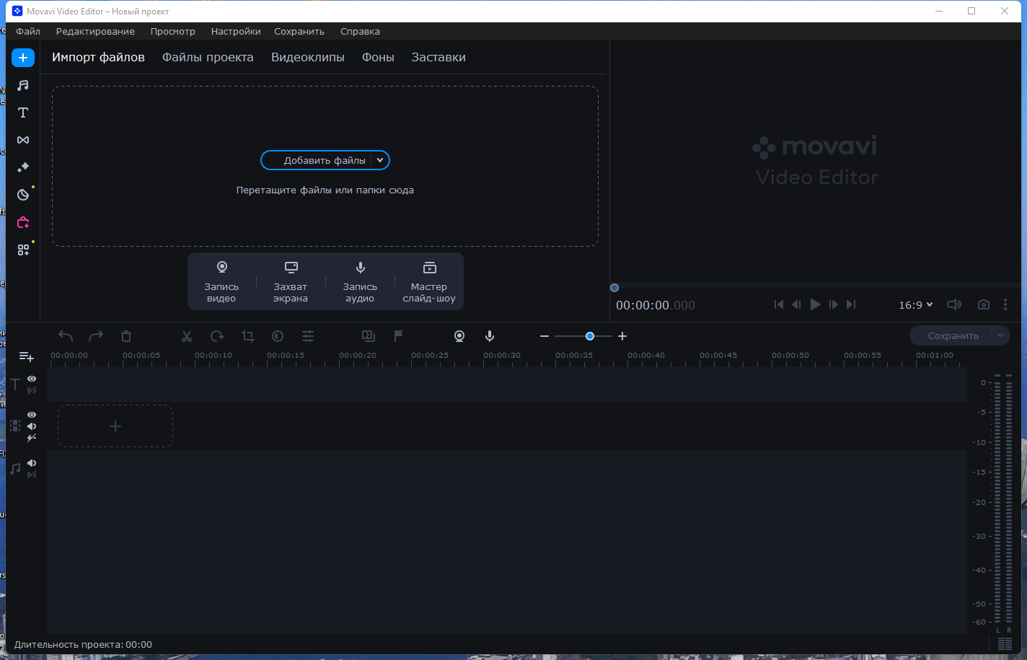Toggle audio track link icon

tap(32, 475)
